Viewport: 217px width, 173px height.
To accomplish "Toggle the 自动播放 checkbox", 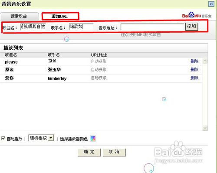I will (x=3, y=139).
